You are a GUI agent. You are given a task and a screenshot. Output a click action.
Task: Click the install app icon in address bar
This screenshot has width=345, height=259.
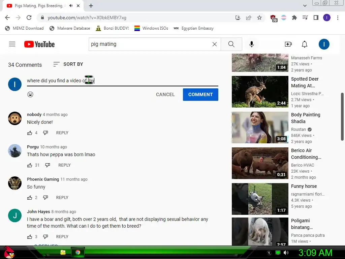[238, 18]
